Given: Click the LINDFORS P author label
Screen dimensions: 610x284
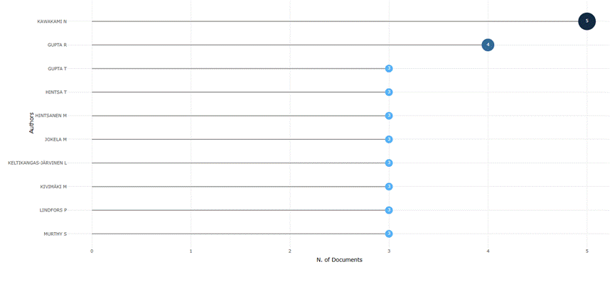Looking at the screenshot, I should tap(53, 210).
